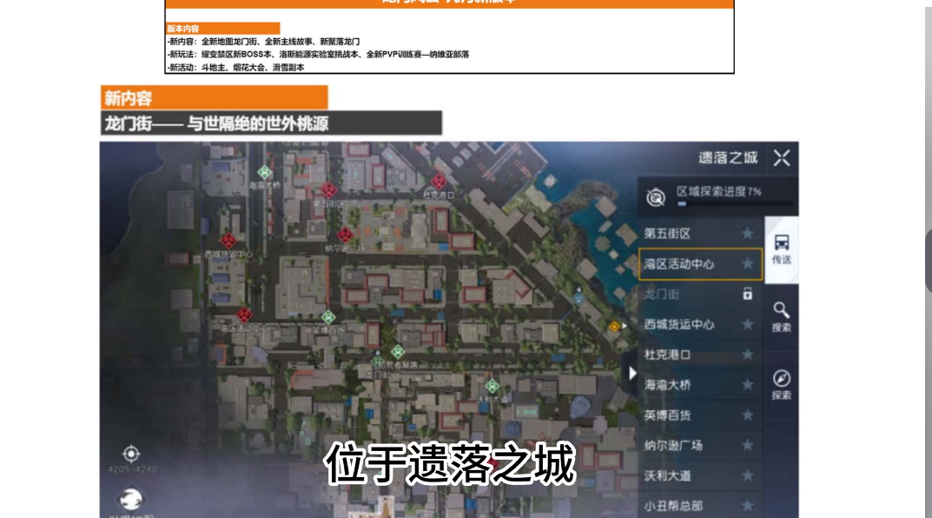Select the highlighted 湾区活动中心 row

click(x=700, y=264)
